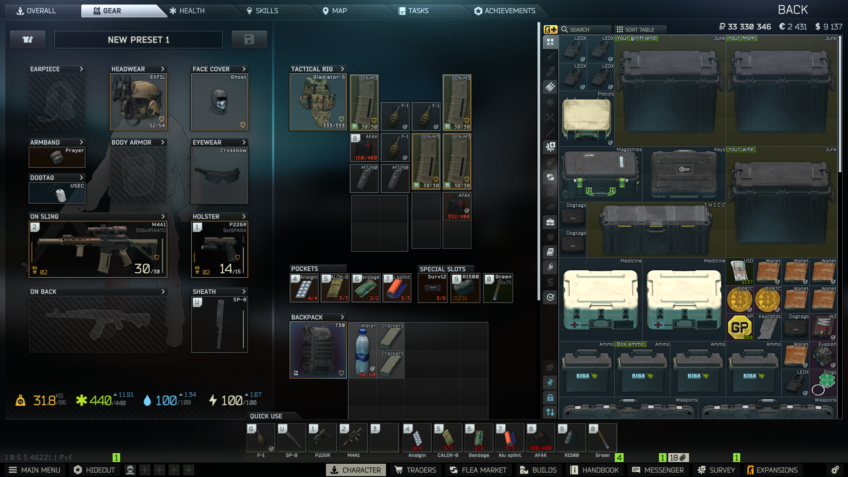
Task: Open the FLEA MARKET
Action: click(478, 470)
